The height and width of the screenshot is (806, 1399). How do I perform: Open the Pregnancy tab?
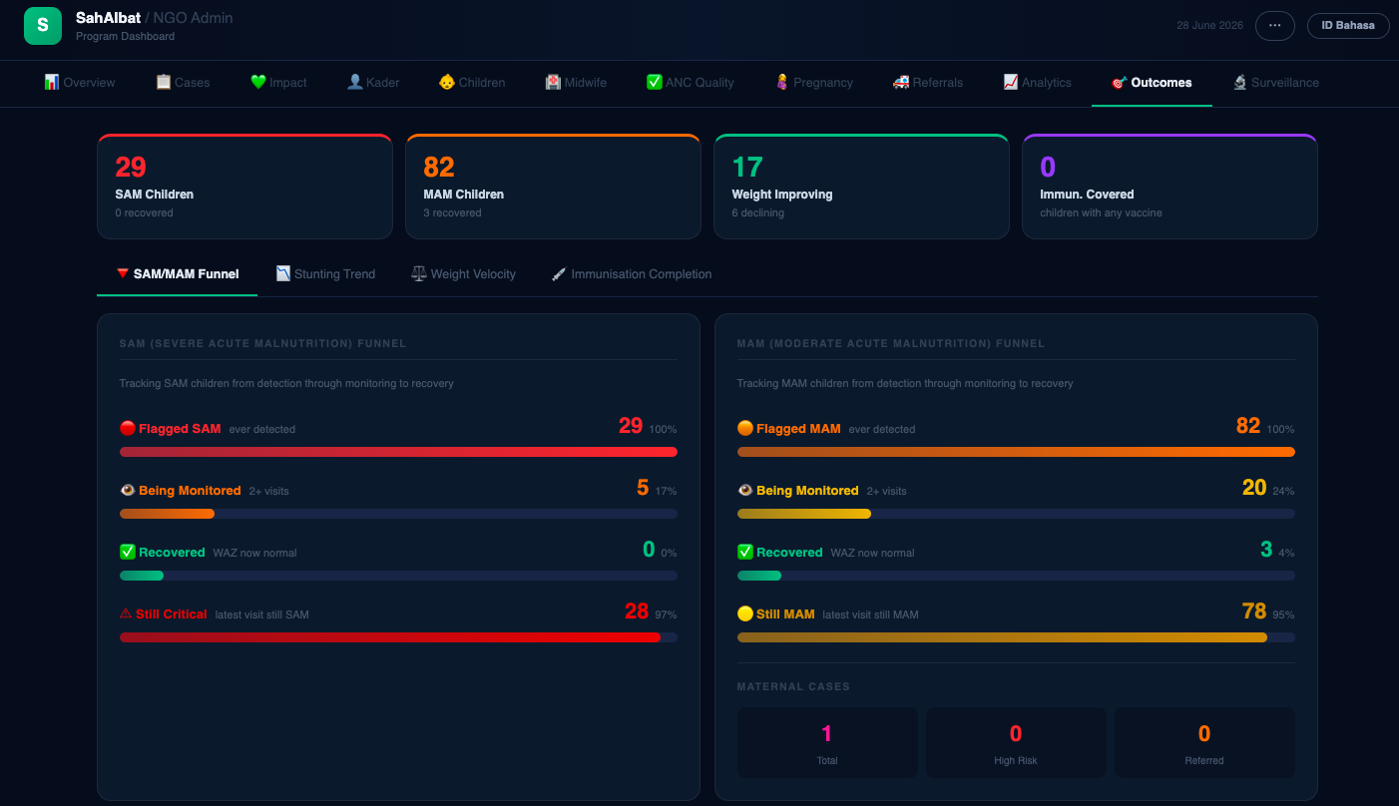(x=814, y=83)
